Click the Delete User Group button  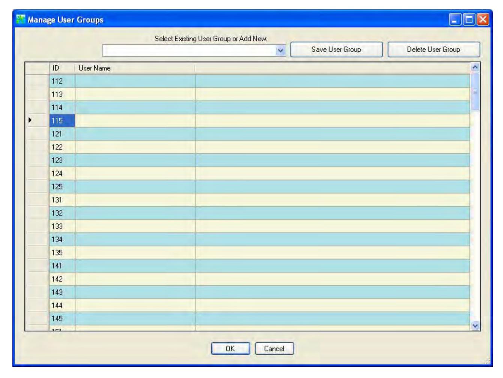tap(434, 49)
